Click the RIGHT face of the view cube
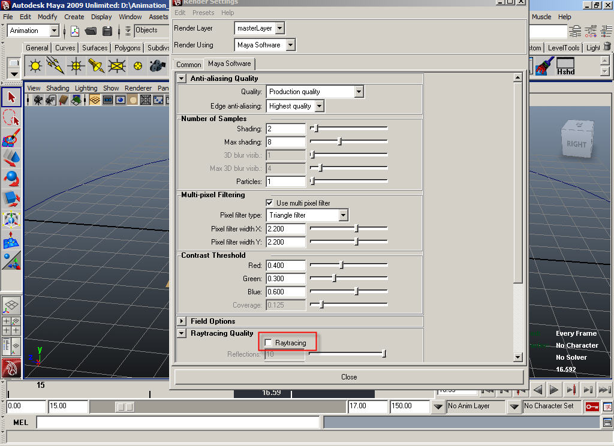Viewport: 614px width, 446px height. click(x=576, y=144)
